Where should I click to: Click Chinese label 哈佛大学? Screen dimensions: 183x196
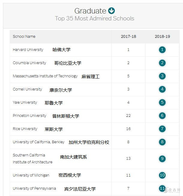[x=61, y=50]
